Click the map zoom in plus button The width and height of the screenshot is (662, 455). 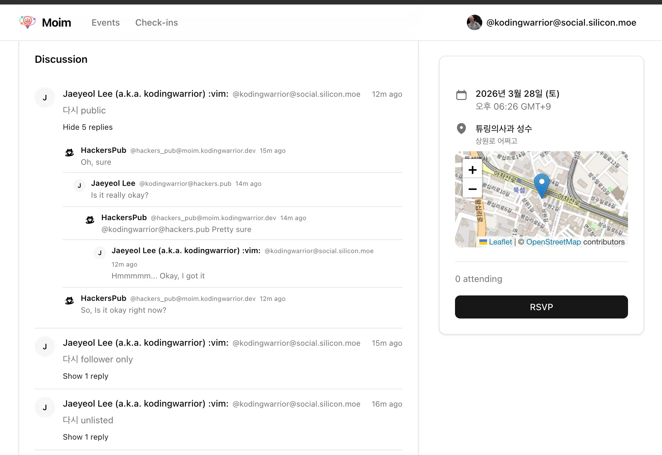(472, 170)
